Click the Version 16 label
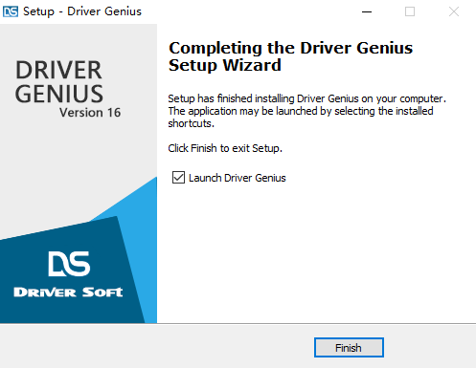The width and height of the screenshot is (476, 368). click(90, 113)
